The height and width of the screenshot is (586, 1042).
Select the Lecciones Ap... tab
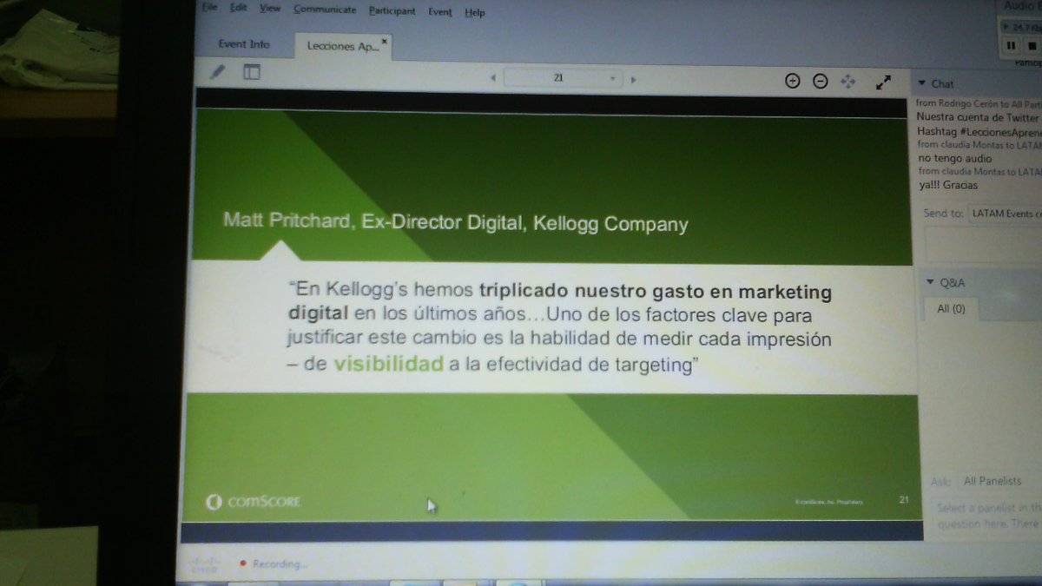click(x=343, y=47)
